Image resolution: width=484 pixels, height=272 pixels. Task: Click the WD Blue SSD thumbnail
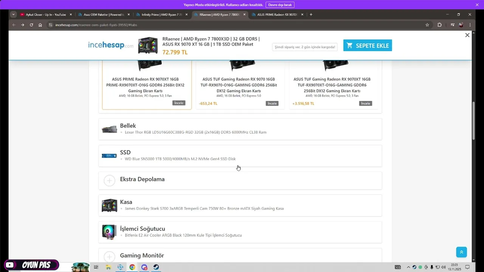(x=109, y=156)
